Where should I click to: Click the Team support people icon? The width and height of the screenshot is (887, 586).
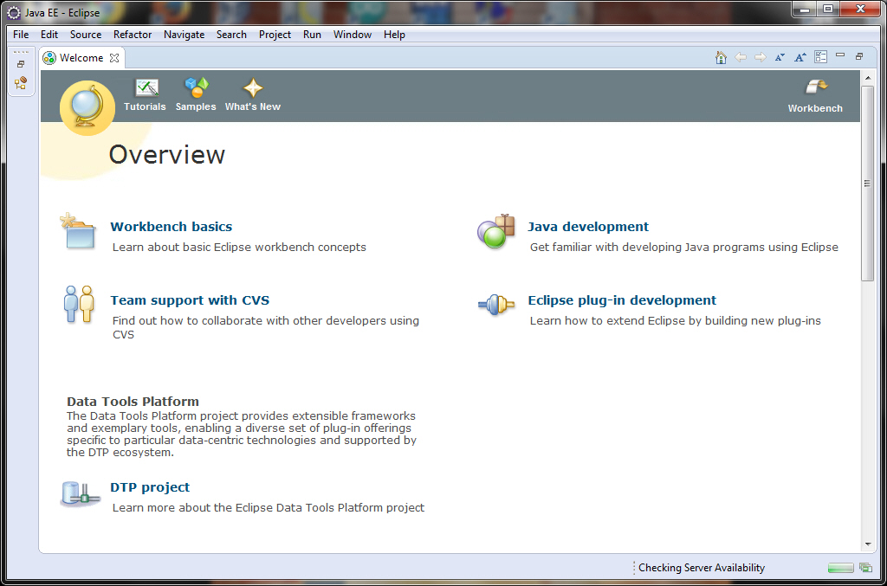click(x=79, y=304)
